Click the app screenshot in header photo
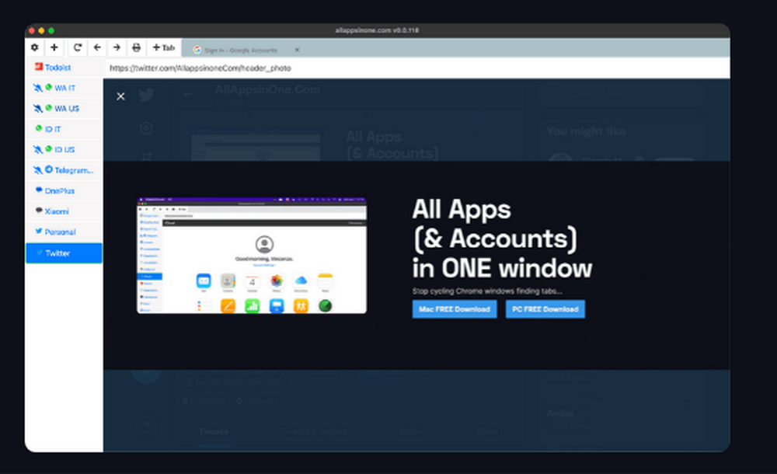Screen dimensions: 777x474 pyautogui.click(x=252, y=256)
